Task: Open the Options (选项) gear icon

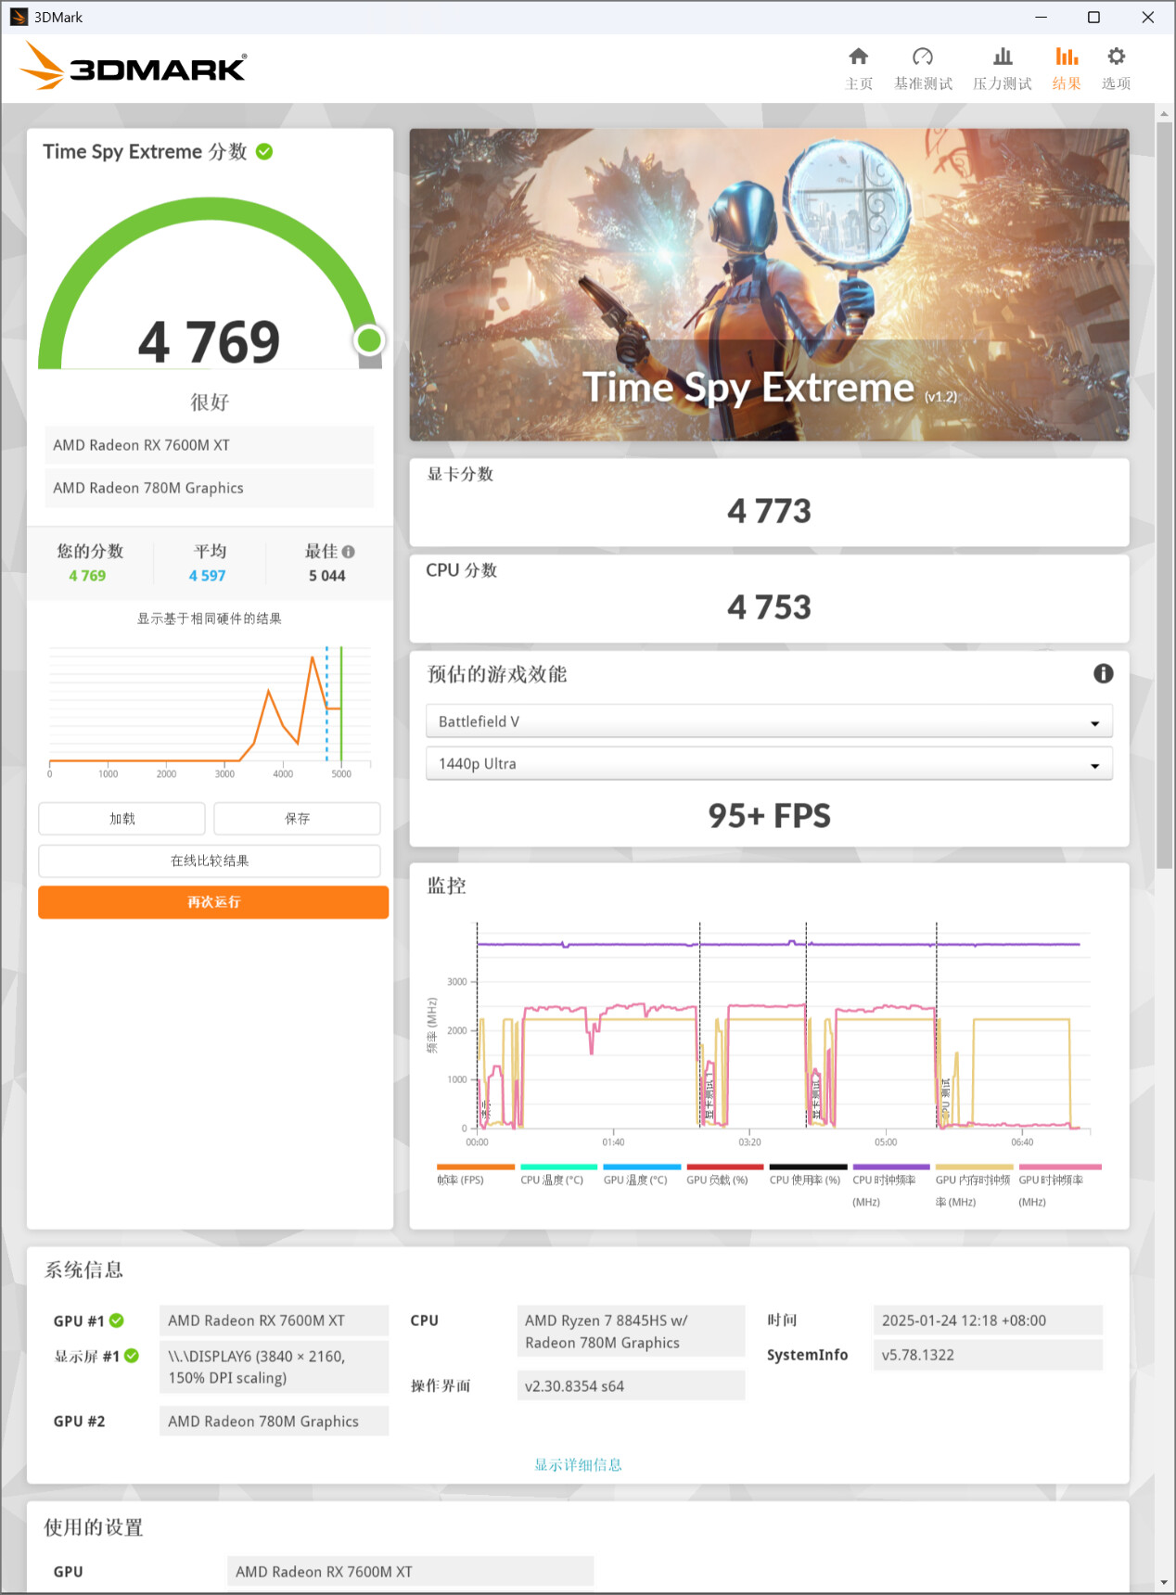Action: [1116, 57]
